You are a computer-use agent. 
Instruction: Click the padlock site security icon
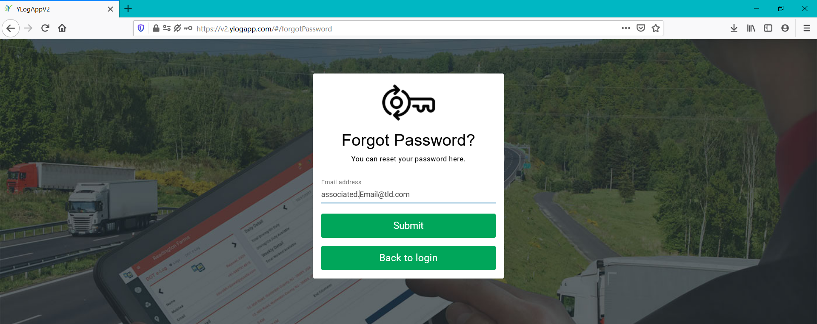point(156,28)
